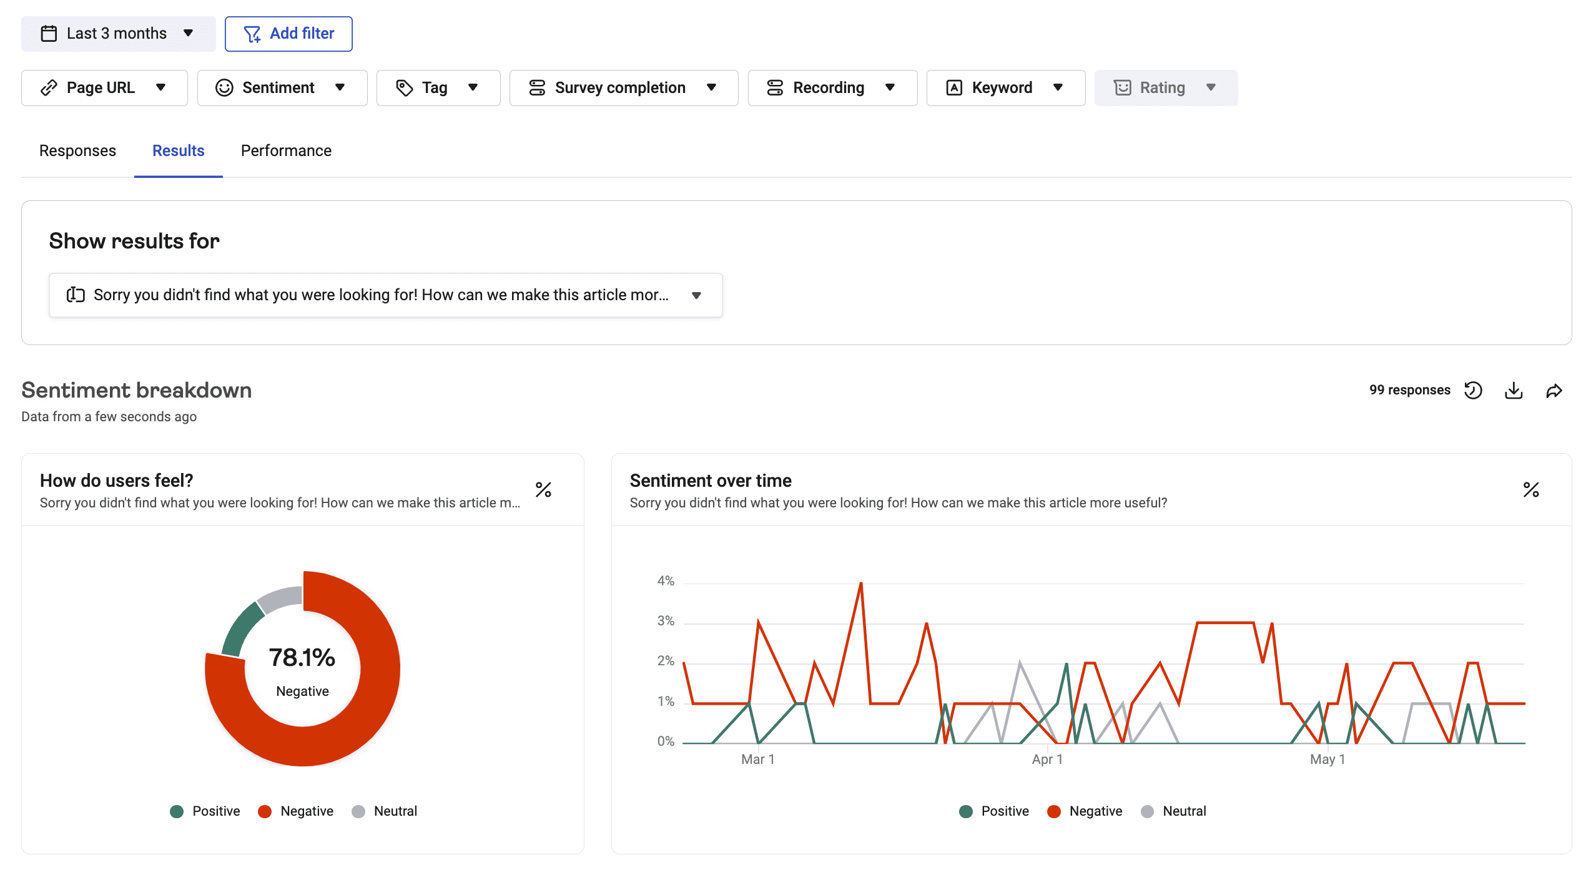Click the text question icon in dropdown
Image resolution: width=1596 pixels, height=875 pixels.
[76, 295]
